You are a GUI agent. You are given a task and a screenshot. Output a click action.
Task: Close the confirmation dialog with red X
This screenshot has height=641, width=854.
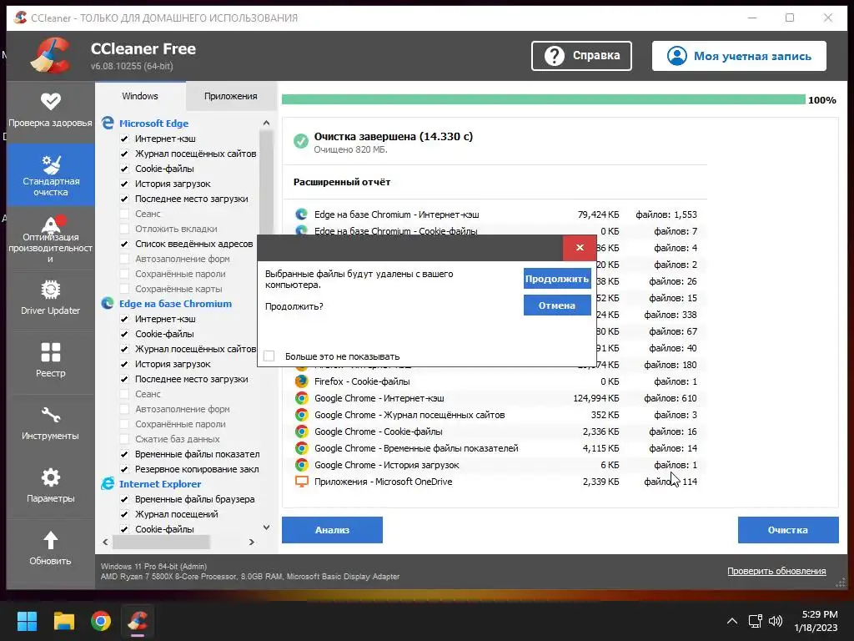[x=580, y=247]
